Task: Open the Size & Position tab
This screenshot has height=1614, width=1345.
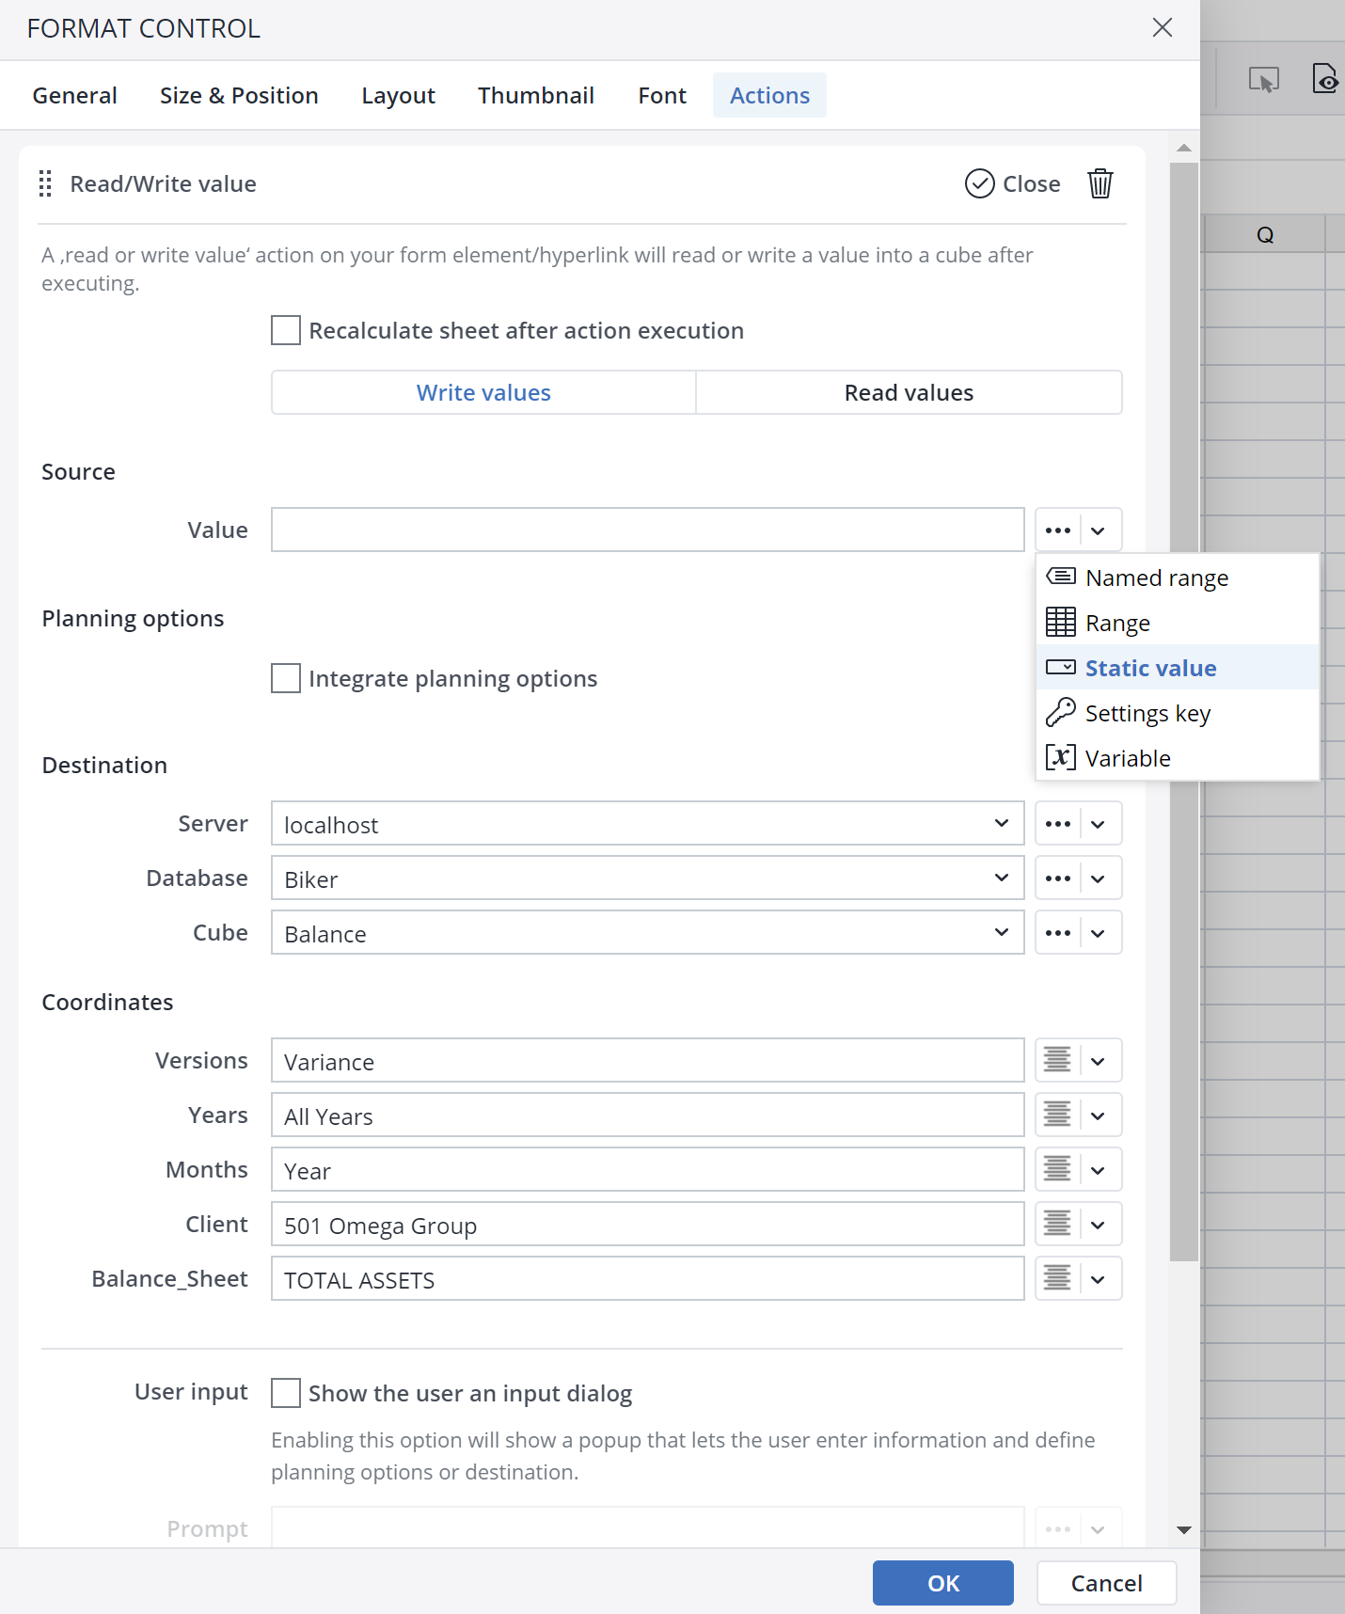Action: 239,95
